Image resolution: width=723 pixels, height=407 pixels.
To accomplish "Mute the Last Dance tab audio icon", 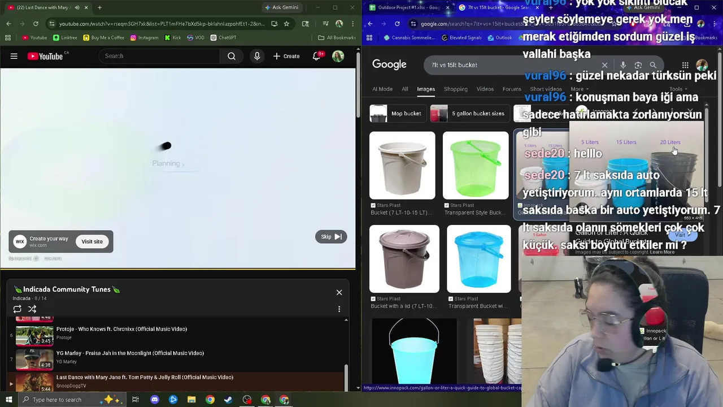I will pos(77,7).
